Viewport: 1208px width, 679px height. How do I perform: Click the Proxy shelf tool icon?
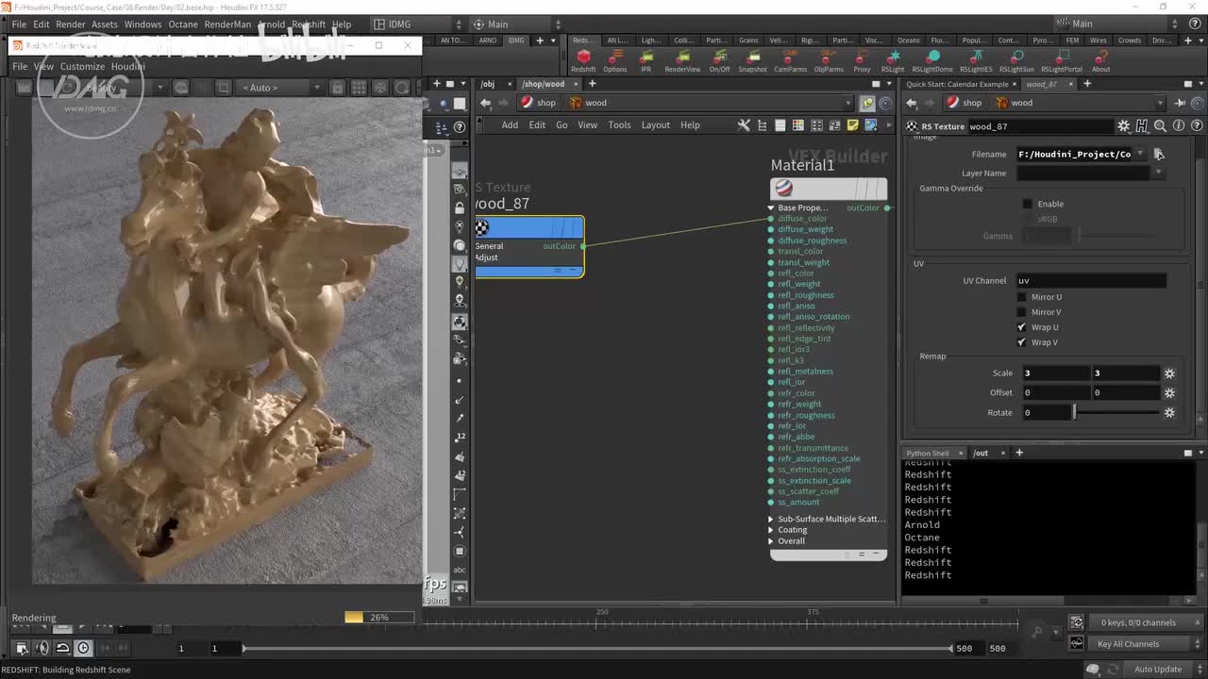(x=862, y=58)
